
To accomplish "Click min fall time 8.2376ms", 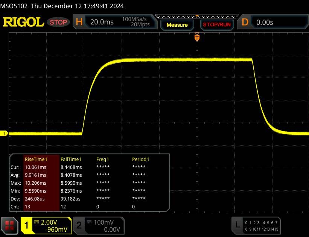I will point(71,191).
